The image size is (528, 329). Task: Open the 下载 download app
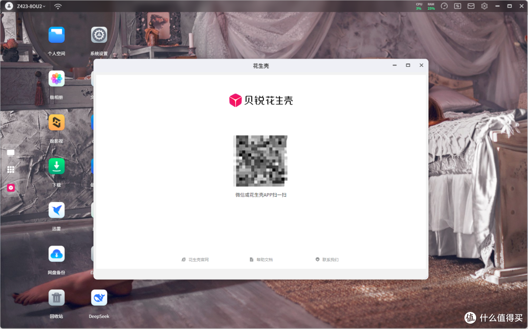56,166
